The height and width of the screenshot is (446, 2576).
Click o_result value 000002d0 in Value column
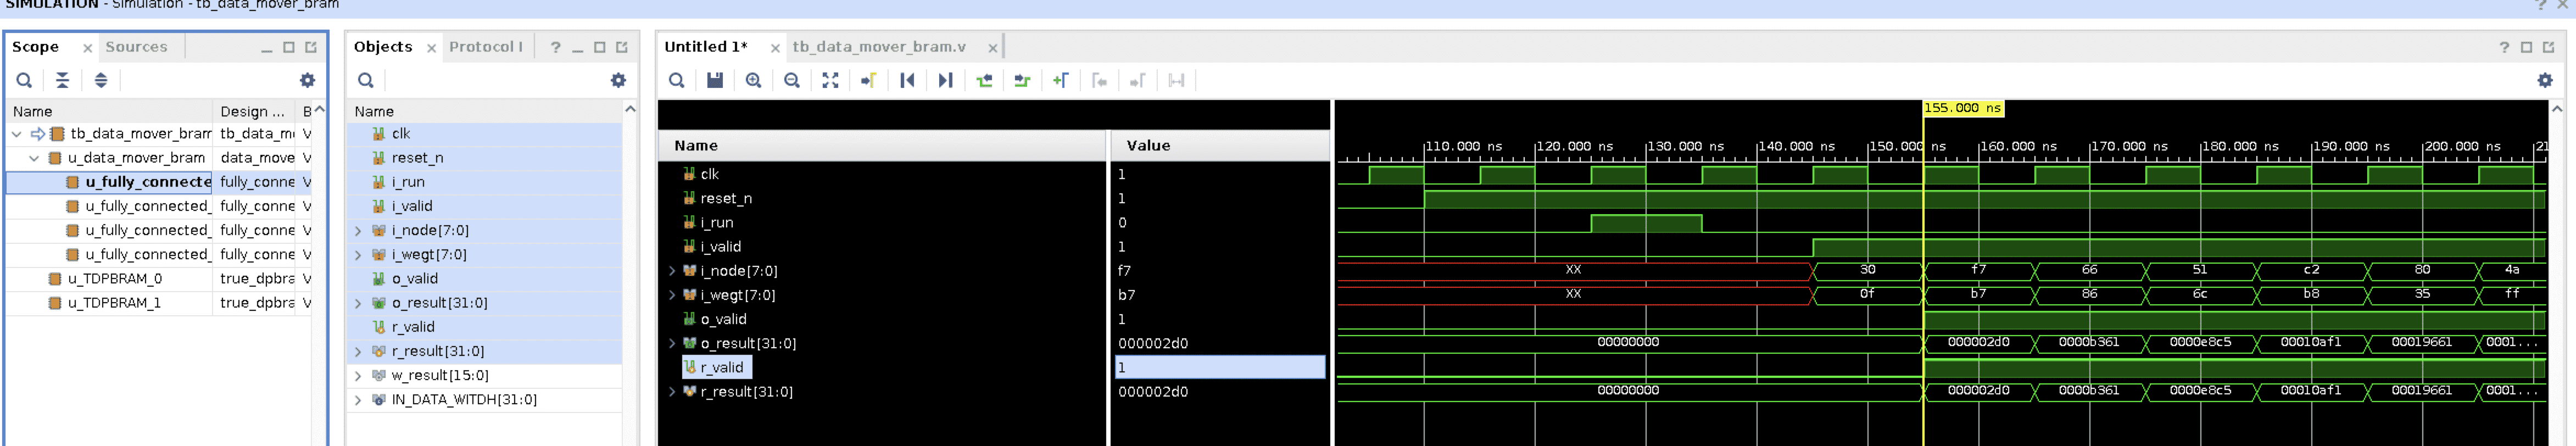(1153, 344)
